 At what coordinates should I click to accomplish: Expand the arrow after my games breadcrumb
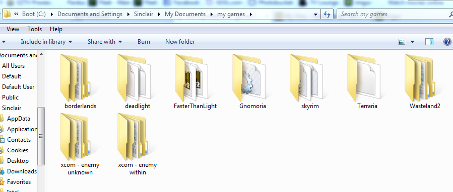(250, 14)
